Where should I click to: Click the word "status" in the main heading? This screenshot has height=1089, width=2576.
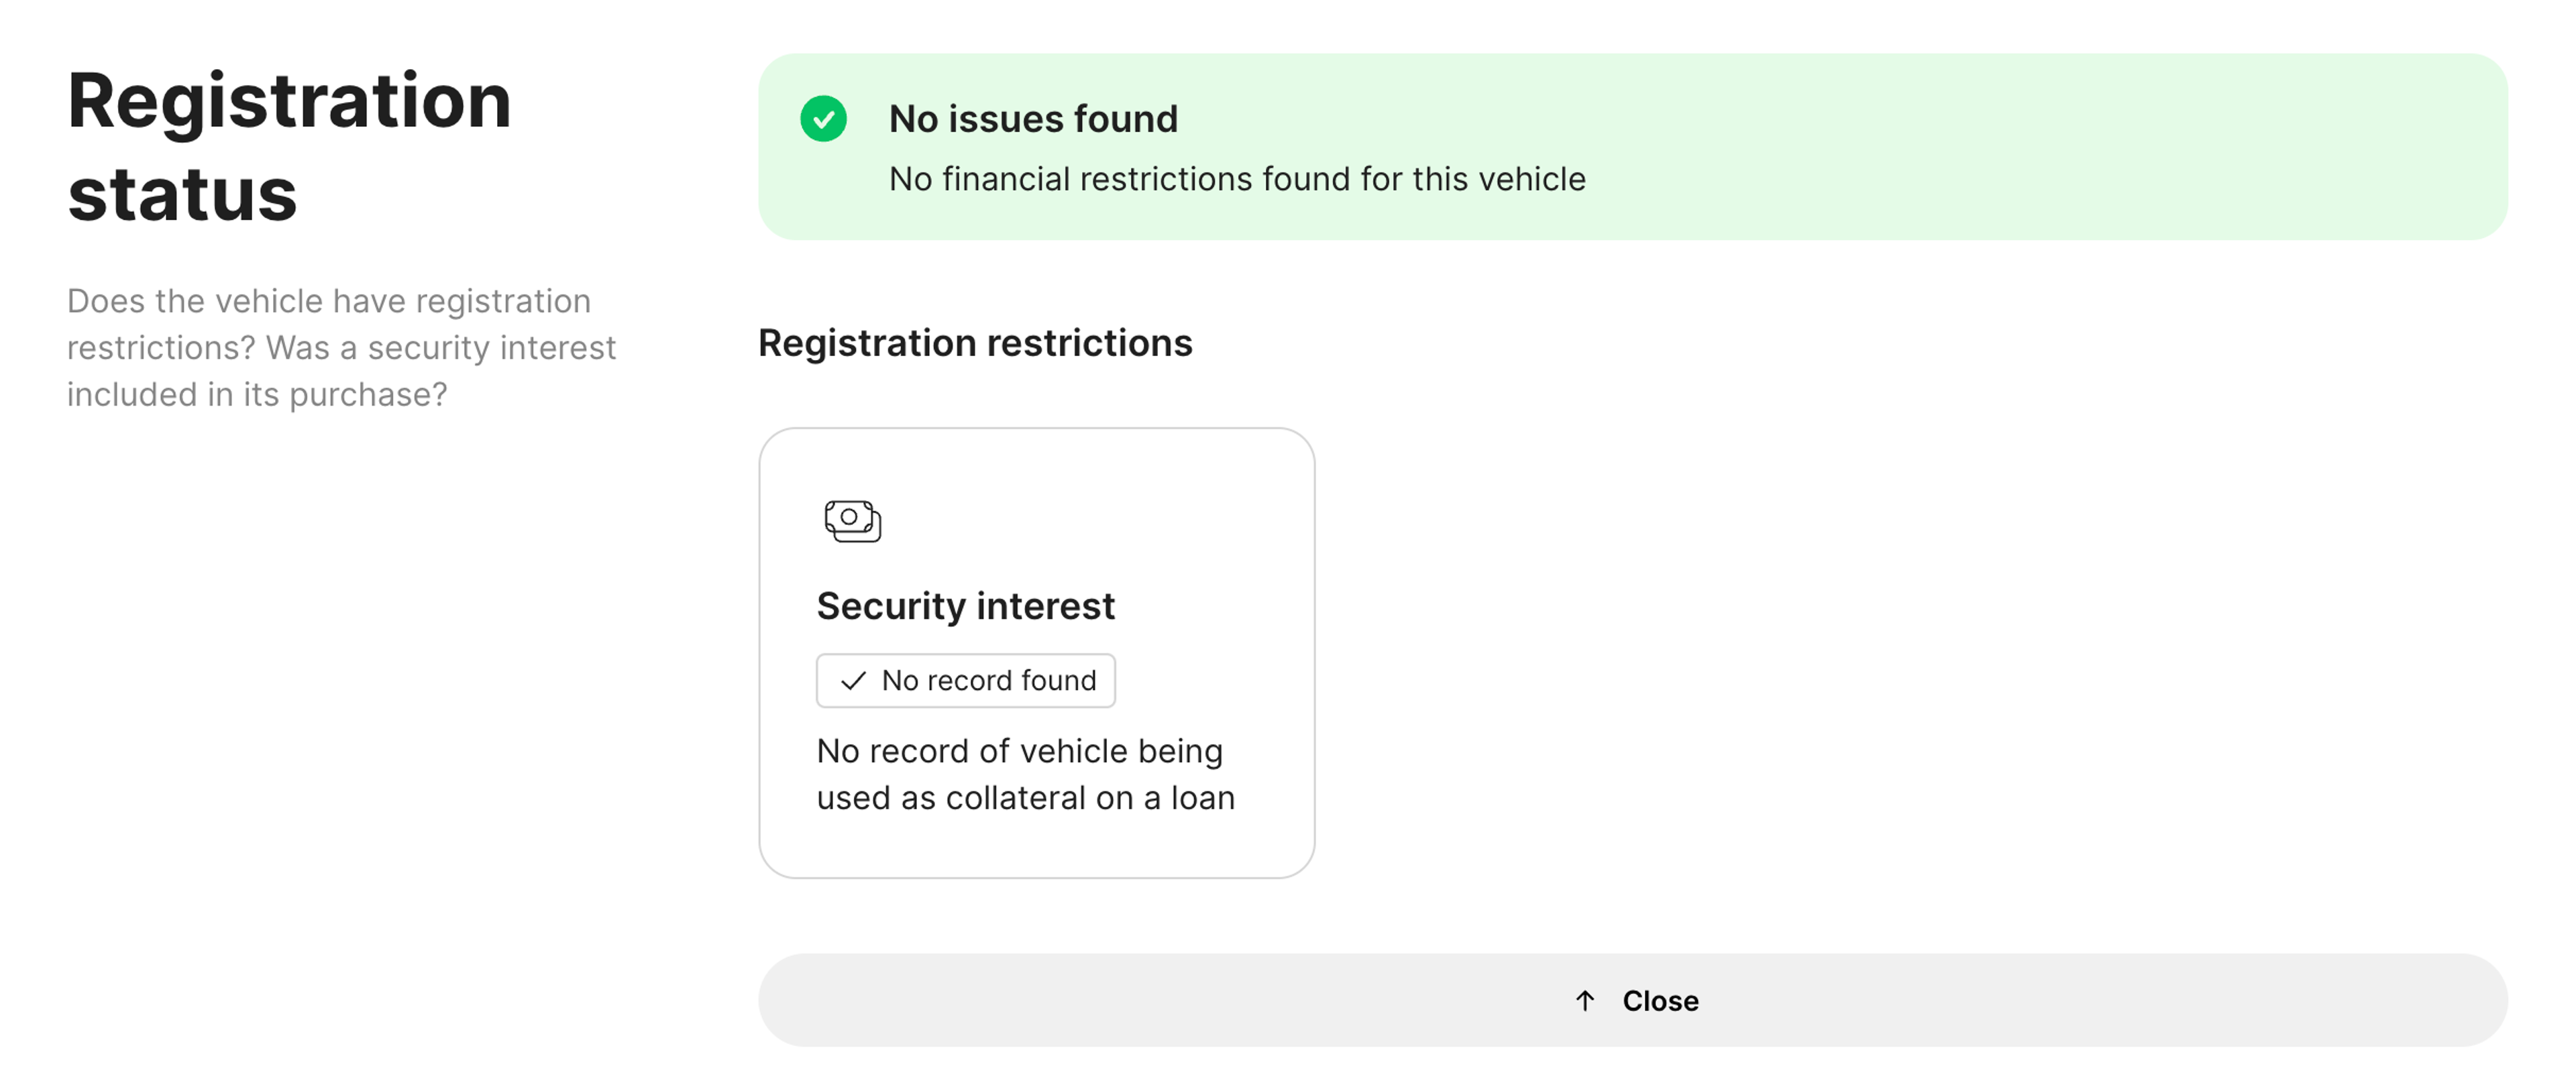point(182,194)
